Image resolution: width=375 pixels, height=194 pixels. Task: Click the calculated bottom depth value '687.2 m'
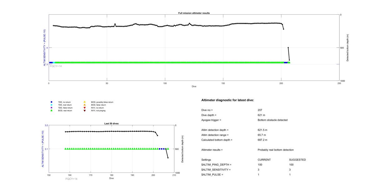tap(262, 140)
